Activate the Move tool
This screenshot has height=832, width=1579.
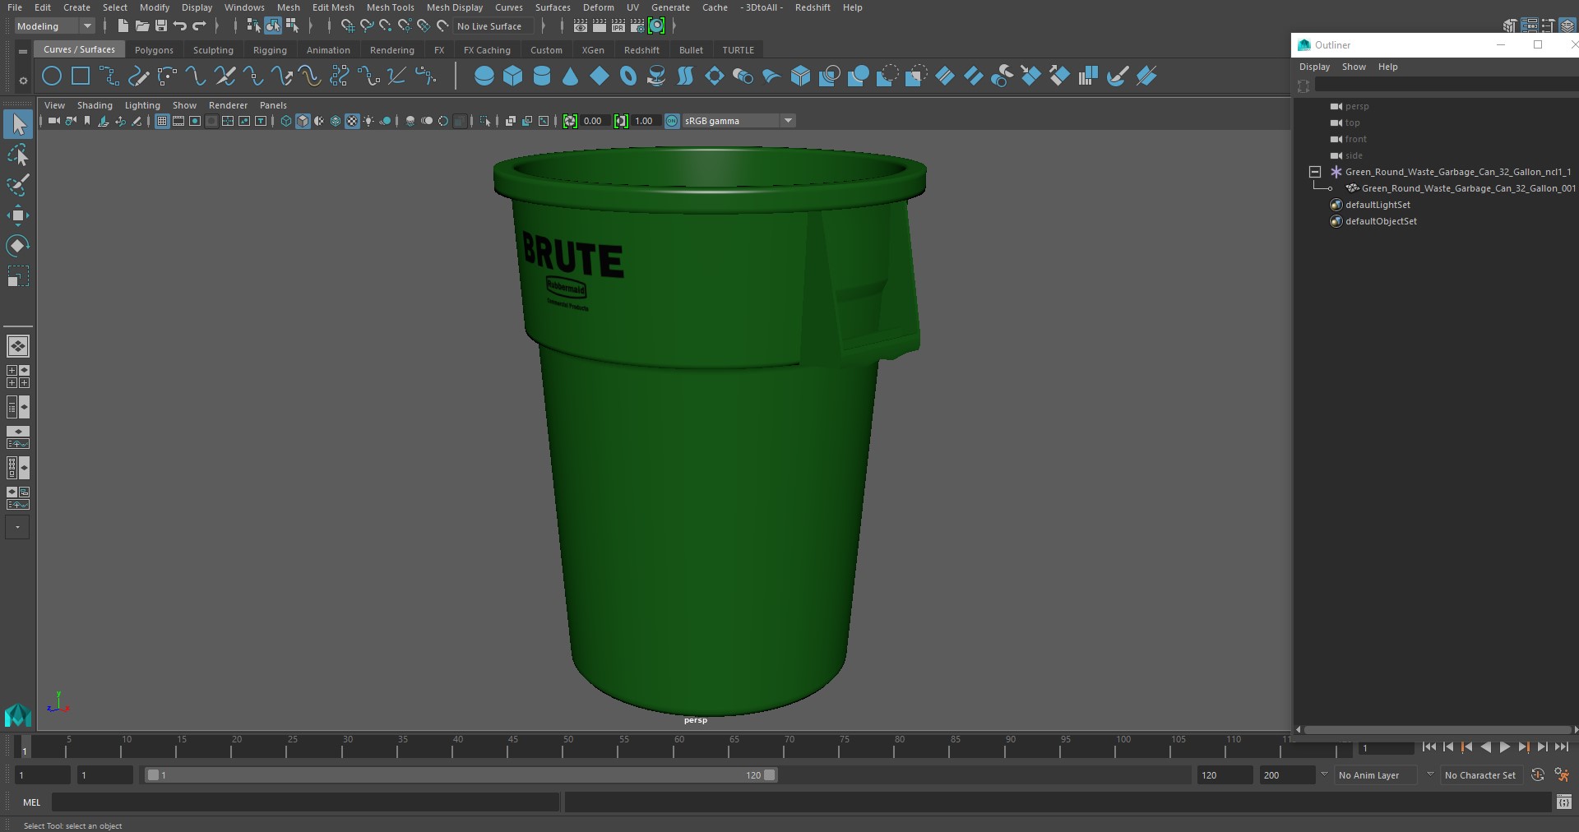[18, 215]
